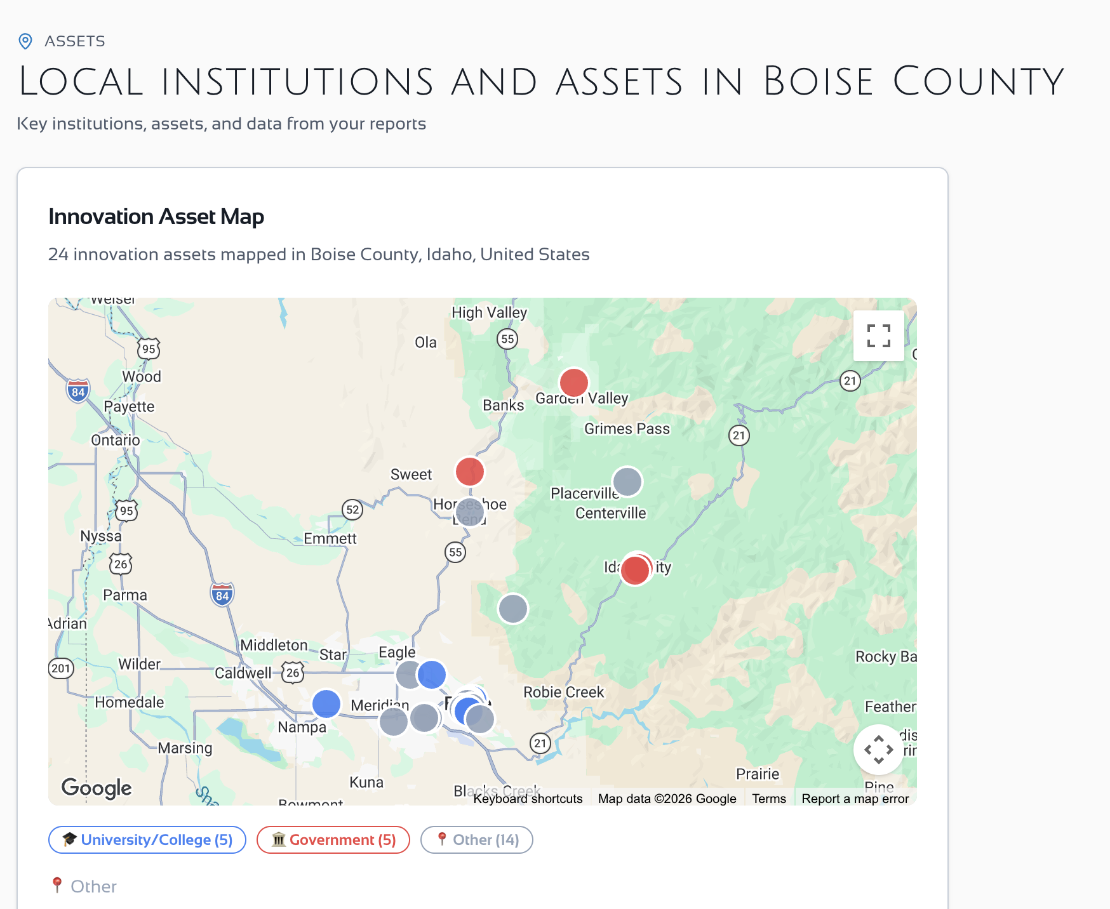Toggle the Government (5) filter
Image resolution: width=1110 pixels, height=909 pixels.
(x=333, y=840)
